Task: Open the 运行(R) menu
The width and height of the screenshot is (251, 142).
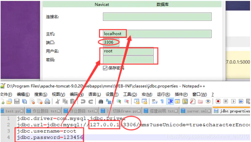Action: pos(164,94)
